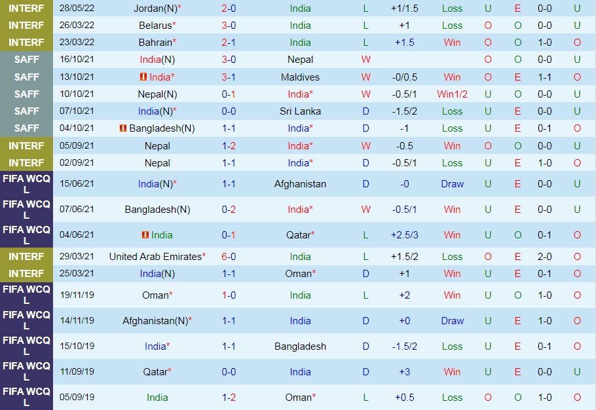Click red card icon beside Bangladesh(N) on 04/10/21

tap(122, 128)
